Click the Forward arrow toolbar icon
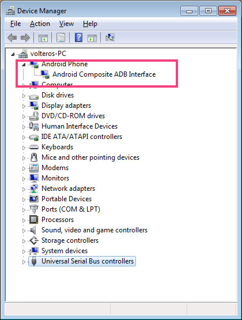Viewport: 242px width, 320px height. pyautogui.click(x=25, y=37)
